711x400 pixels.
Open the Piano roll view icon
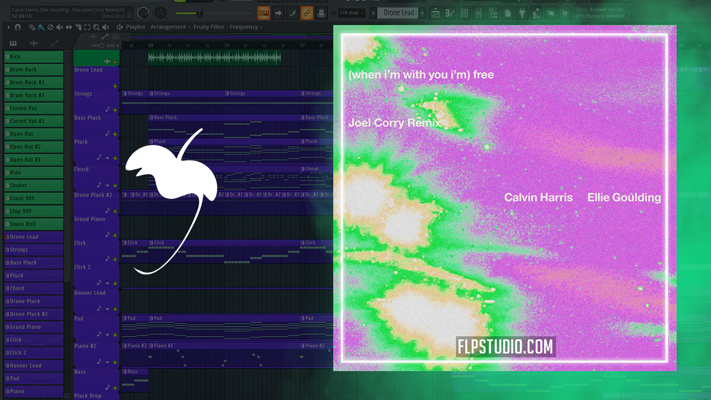click(x=449, y=13)
